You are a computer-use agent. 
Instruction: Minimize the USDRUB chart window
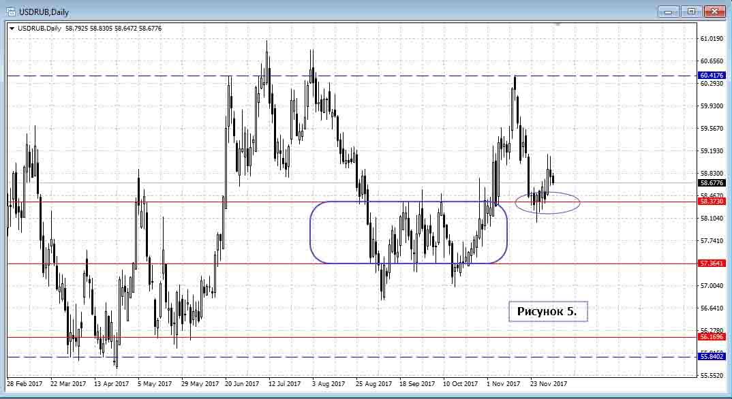point(669,12)
